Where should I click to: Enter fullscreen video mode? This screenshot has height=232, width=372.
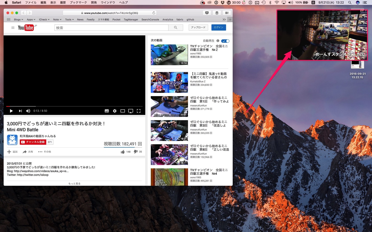click(x=139, y=111)
